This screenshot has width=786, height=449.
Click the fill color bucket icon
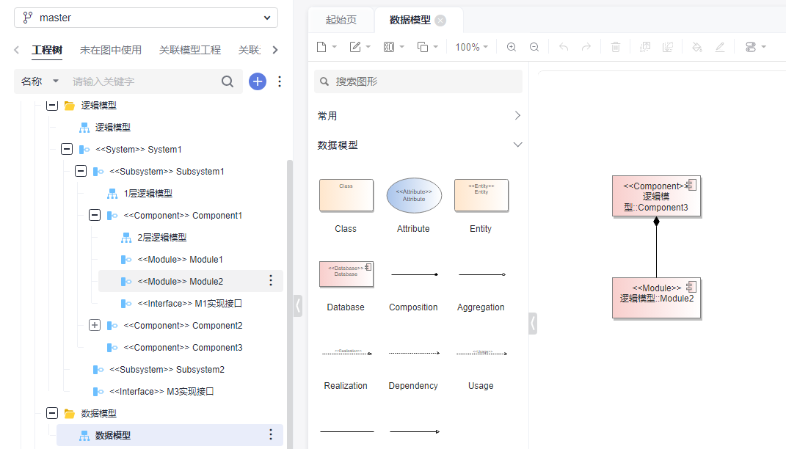point(696,47)
